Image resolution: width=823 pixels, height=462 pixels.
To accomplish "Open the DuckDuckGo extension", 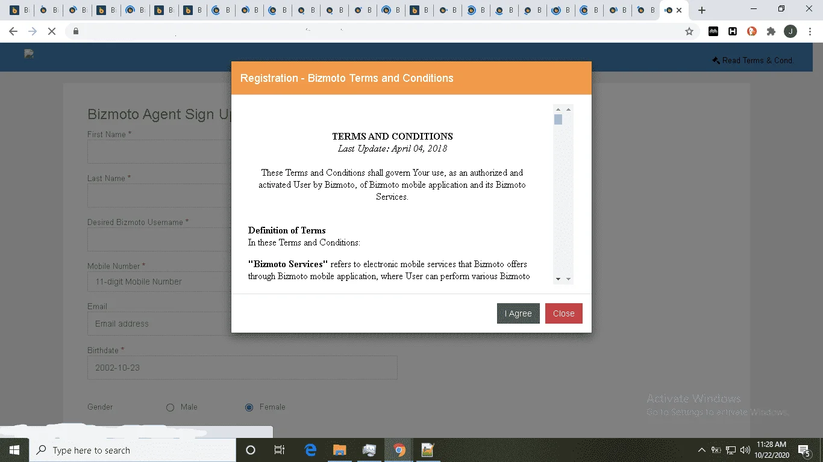I will pos(752,31).
